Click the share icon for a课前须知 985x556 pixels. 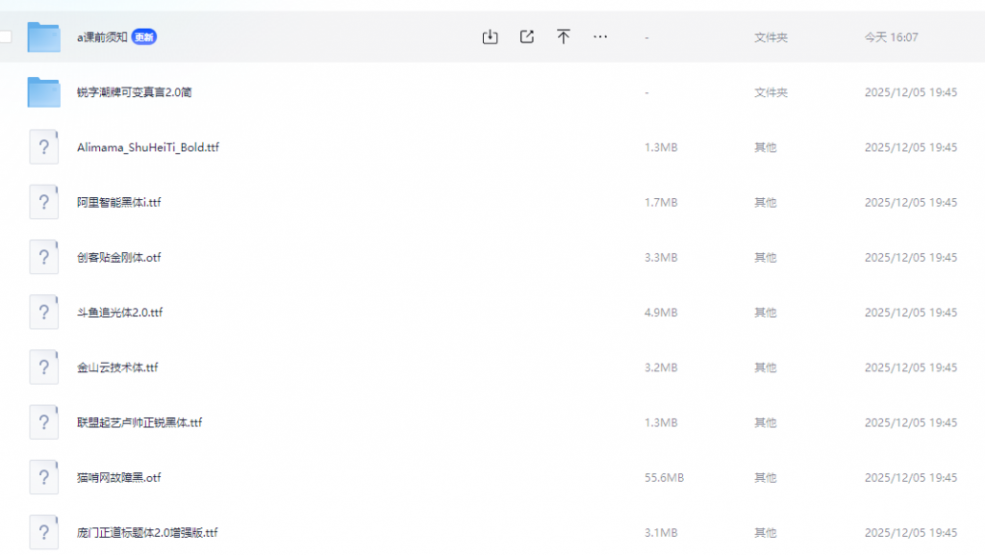(x=526, y=37)
